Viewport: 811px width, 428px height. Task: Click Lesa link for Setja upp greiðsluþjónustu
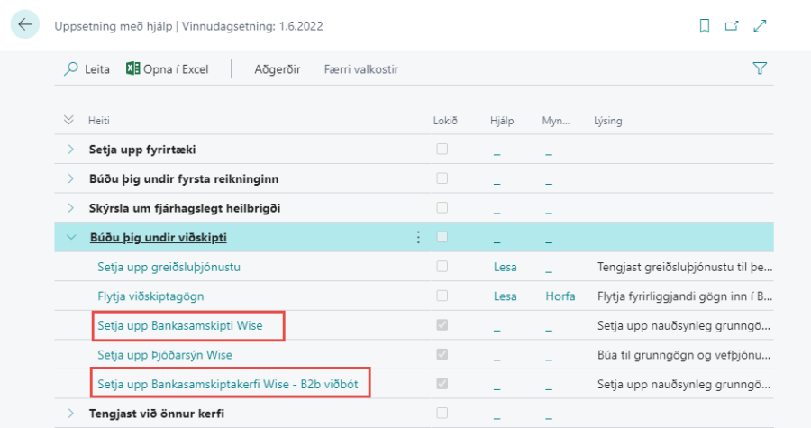coord(505,267)
